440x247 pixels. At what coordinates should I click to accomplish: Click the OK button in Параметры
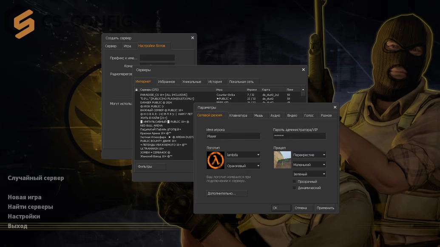(x=281, y=208)
